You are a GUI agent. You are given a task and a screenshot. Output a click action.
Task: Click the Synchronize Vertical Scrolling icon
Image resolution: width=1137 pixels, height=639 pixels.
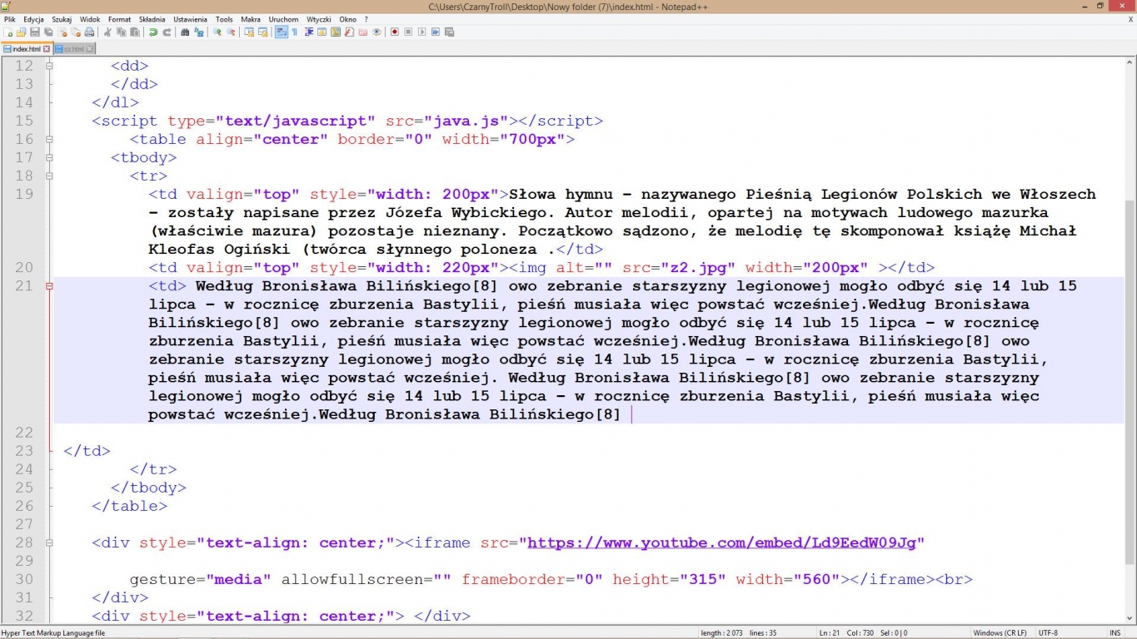[249, 32]
